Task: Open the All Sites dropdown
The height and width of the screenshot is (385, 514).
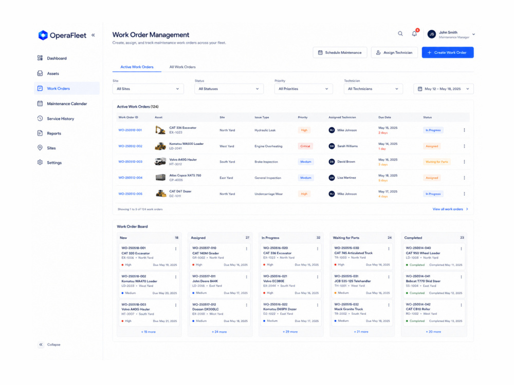Action: coord(148,89)
